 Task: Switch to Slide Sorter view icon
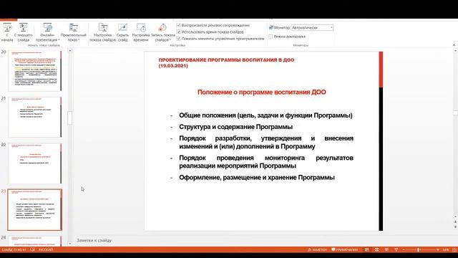click(377, 250)
